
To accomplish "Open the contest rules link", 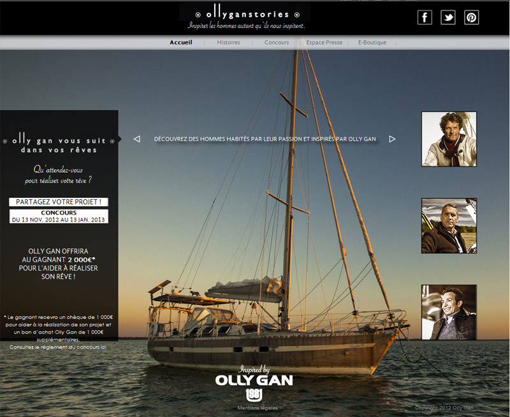I will (x=58, y=347).
